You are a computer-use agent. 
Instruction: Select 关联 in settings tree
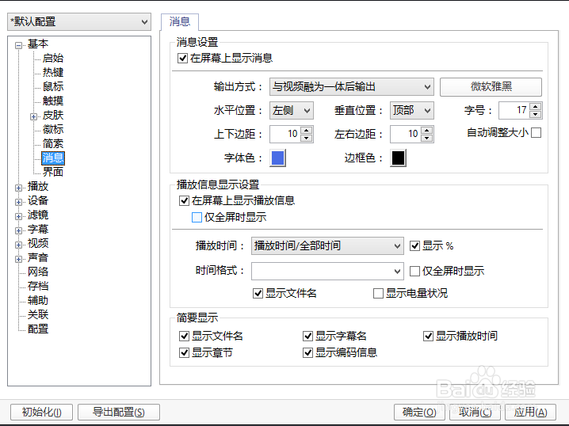(x=38, y=314)
